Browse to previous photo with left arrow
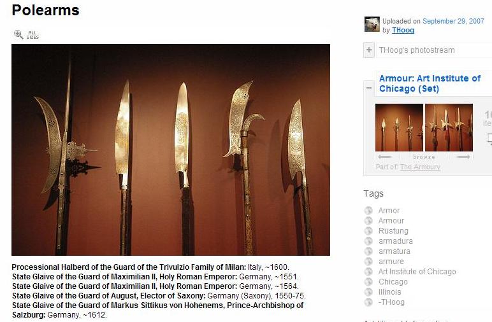The image size is (492, 322). click(x=384, y=157)
